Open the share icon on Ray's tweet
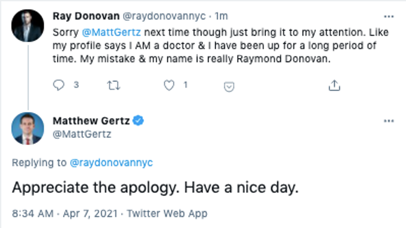 coord(334,85)
